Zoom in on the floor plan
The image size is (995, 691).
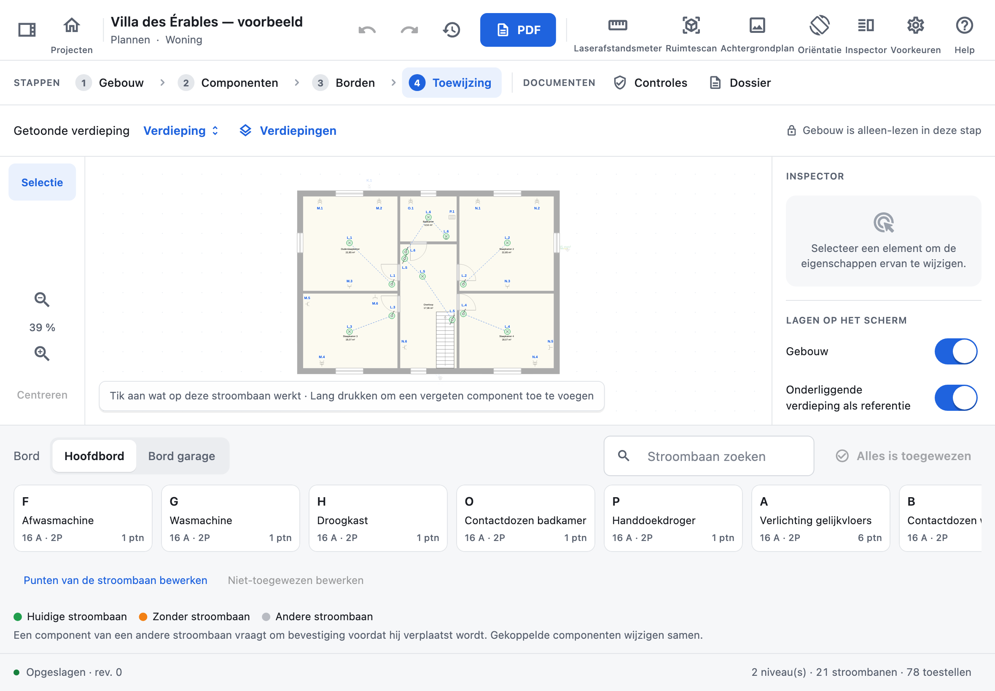coord(42,353)
